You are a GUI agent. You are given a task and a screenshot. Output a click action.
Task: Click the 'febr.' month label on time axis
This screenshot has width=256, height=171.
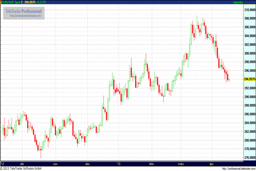pos(151,164)
